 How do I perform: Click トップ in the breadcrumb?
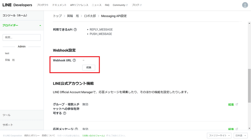click(x=57, y=16)
